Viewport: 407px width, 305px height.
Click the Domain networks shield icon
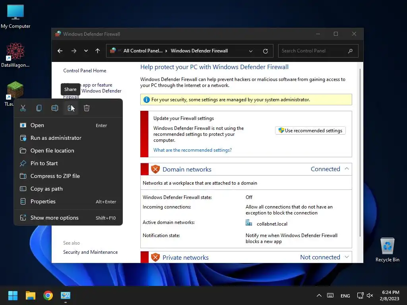click(155, 169)
